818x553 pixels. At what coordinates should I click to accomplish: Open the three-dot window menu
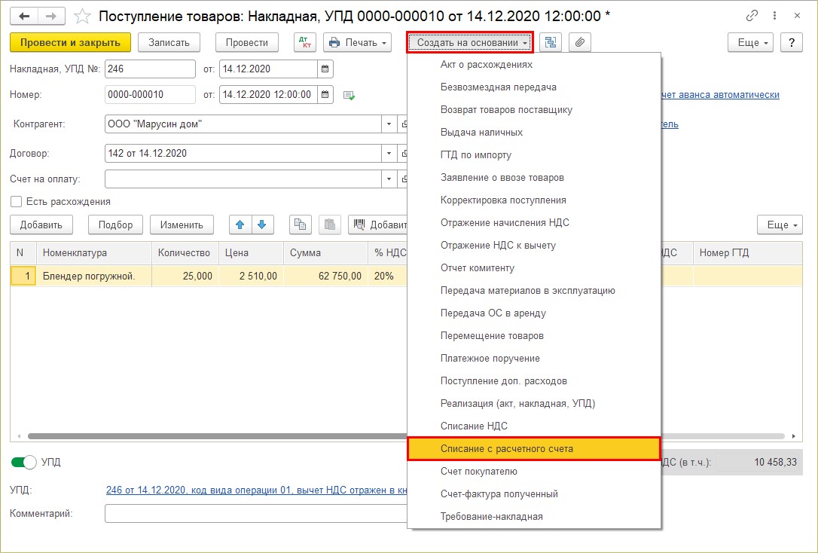pos(775,16)
